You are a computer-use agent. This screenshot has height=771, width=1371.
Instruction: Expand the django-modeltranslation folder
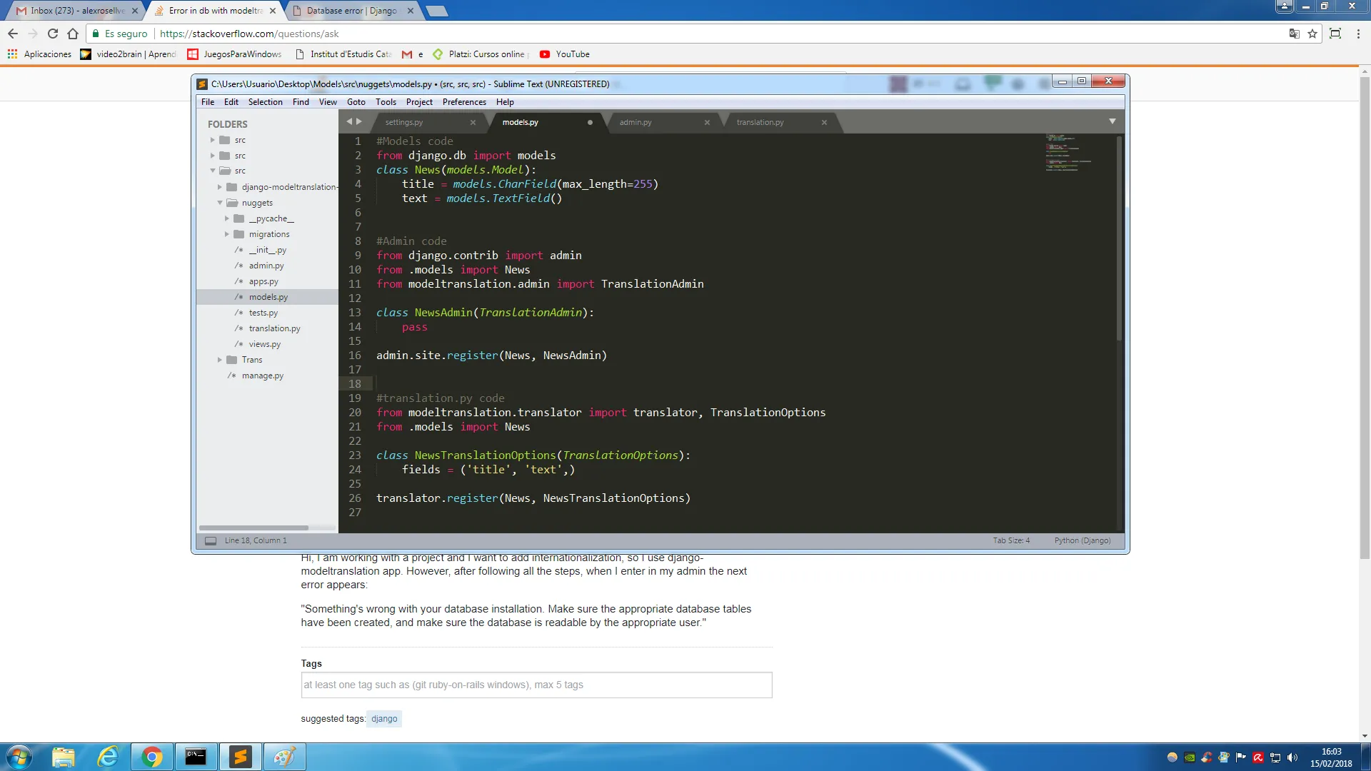pos(220,187)
